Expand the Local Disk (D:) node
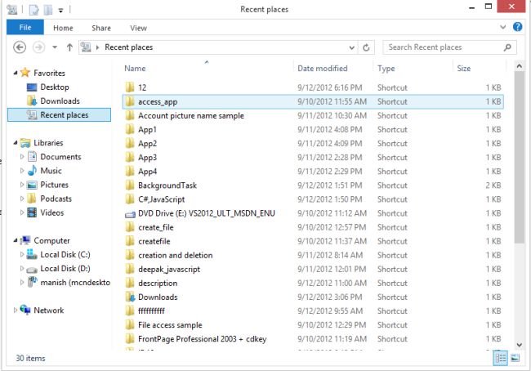Screen dimensions: 531x371 tap(22, 268)
